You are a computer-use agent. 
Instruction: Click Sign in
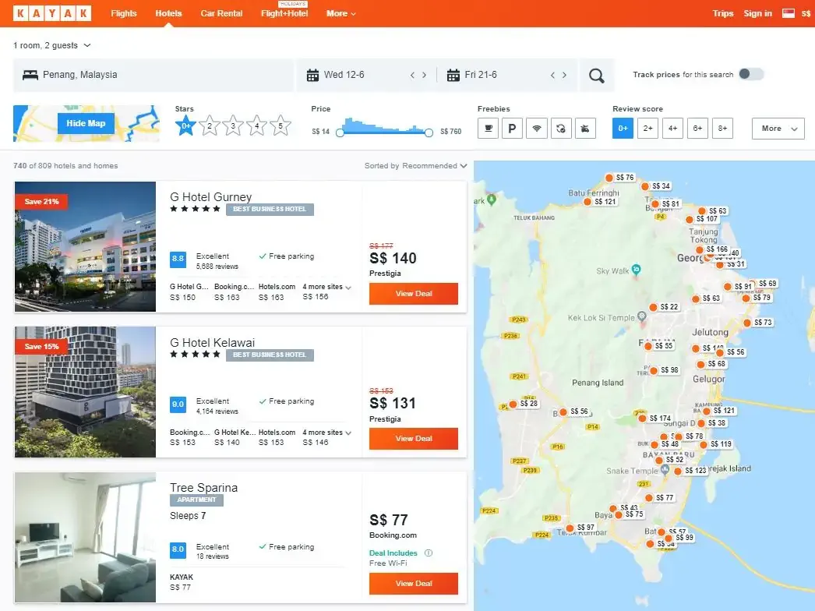(758, 13)
